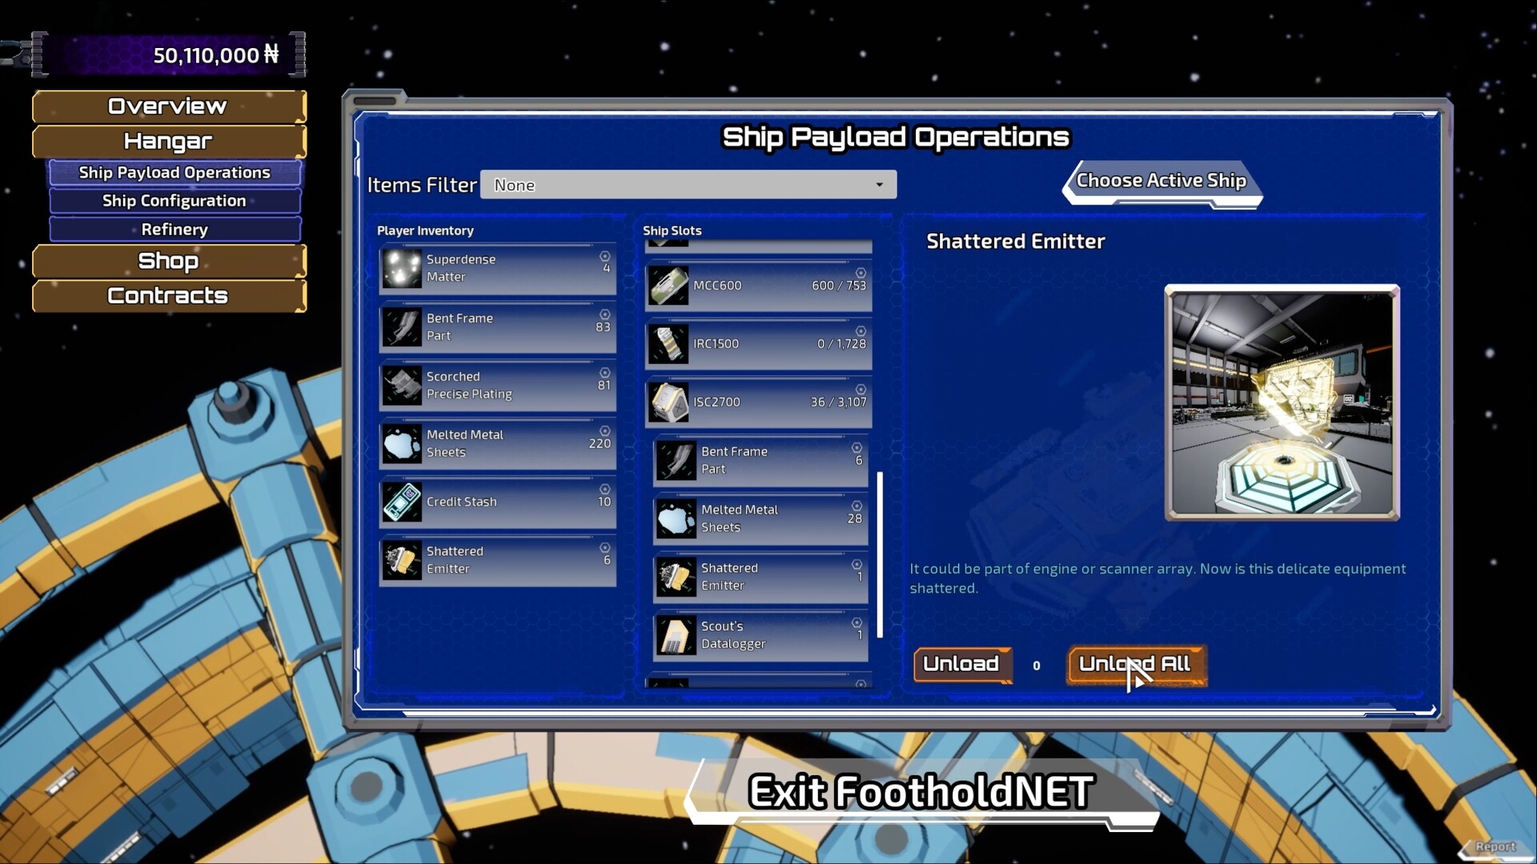The width and height of the screenshot is (1537, 864).
Task: Switch to the Ship Configuration section
Action: [x=173, y=201]
